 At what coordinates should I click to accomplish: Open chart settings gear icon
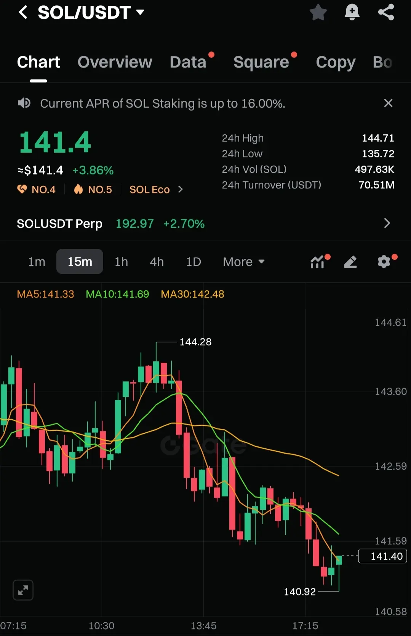click(x=384, y=262)
